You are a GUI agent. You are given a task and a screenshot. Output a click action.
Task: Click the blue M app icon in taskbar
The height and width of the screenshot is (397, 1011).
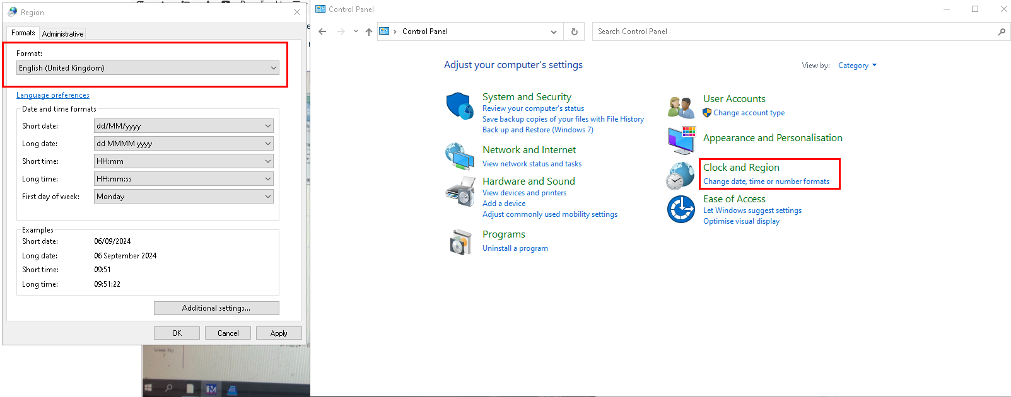click(211, 389)
